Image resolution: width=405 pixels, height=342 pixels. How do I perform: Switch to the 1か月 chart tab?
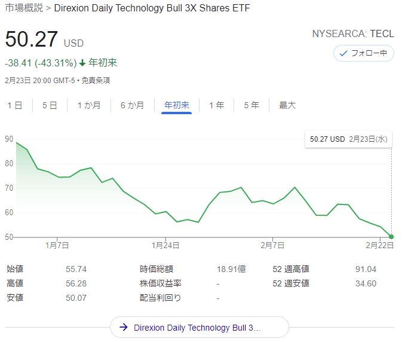pyautogui.click(x=89, y=105)
